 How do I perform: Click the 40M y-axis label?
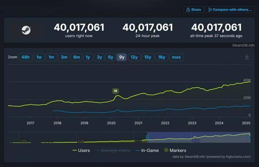coord(247,80)
